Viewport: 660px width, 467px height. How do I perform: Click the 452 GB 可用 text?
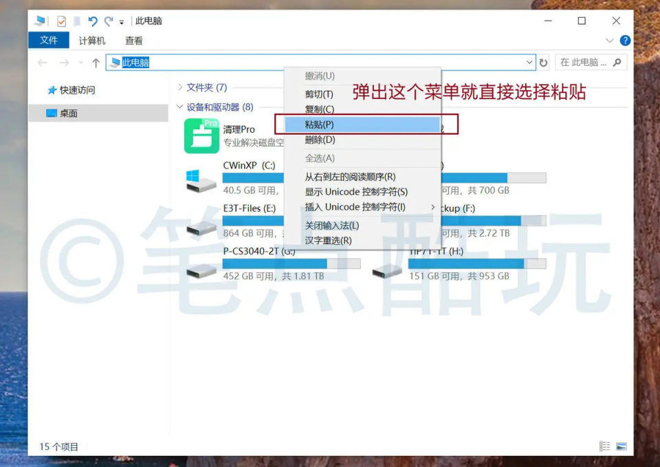coord(250,276)
